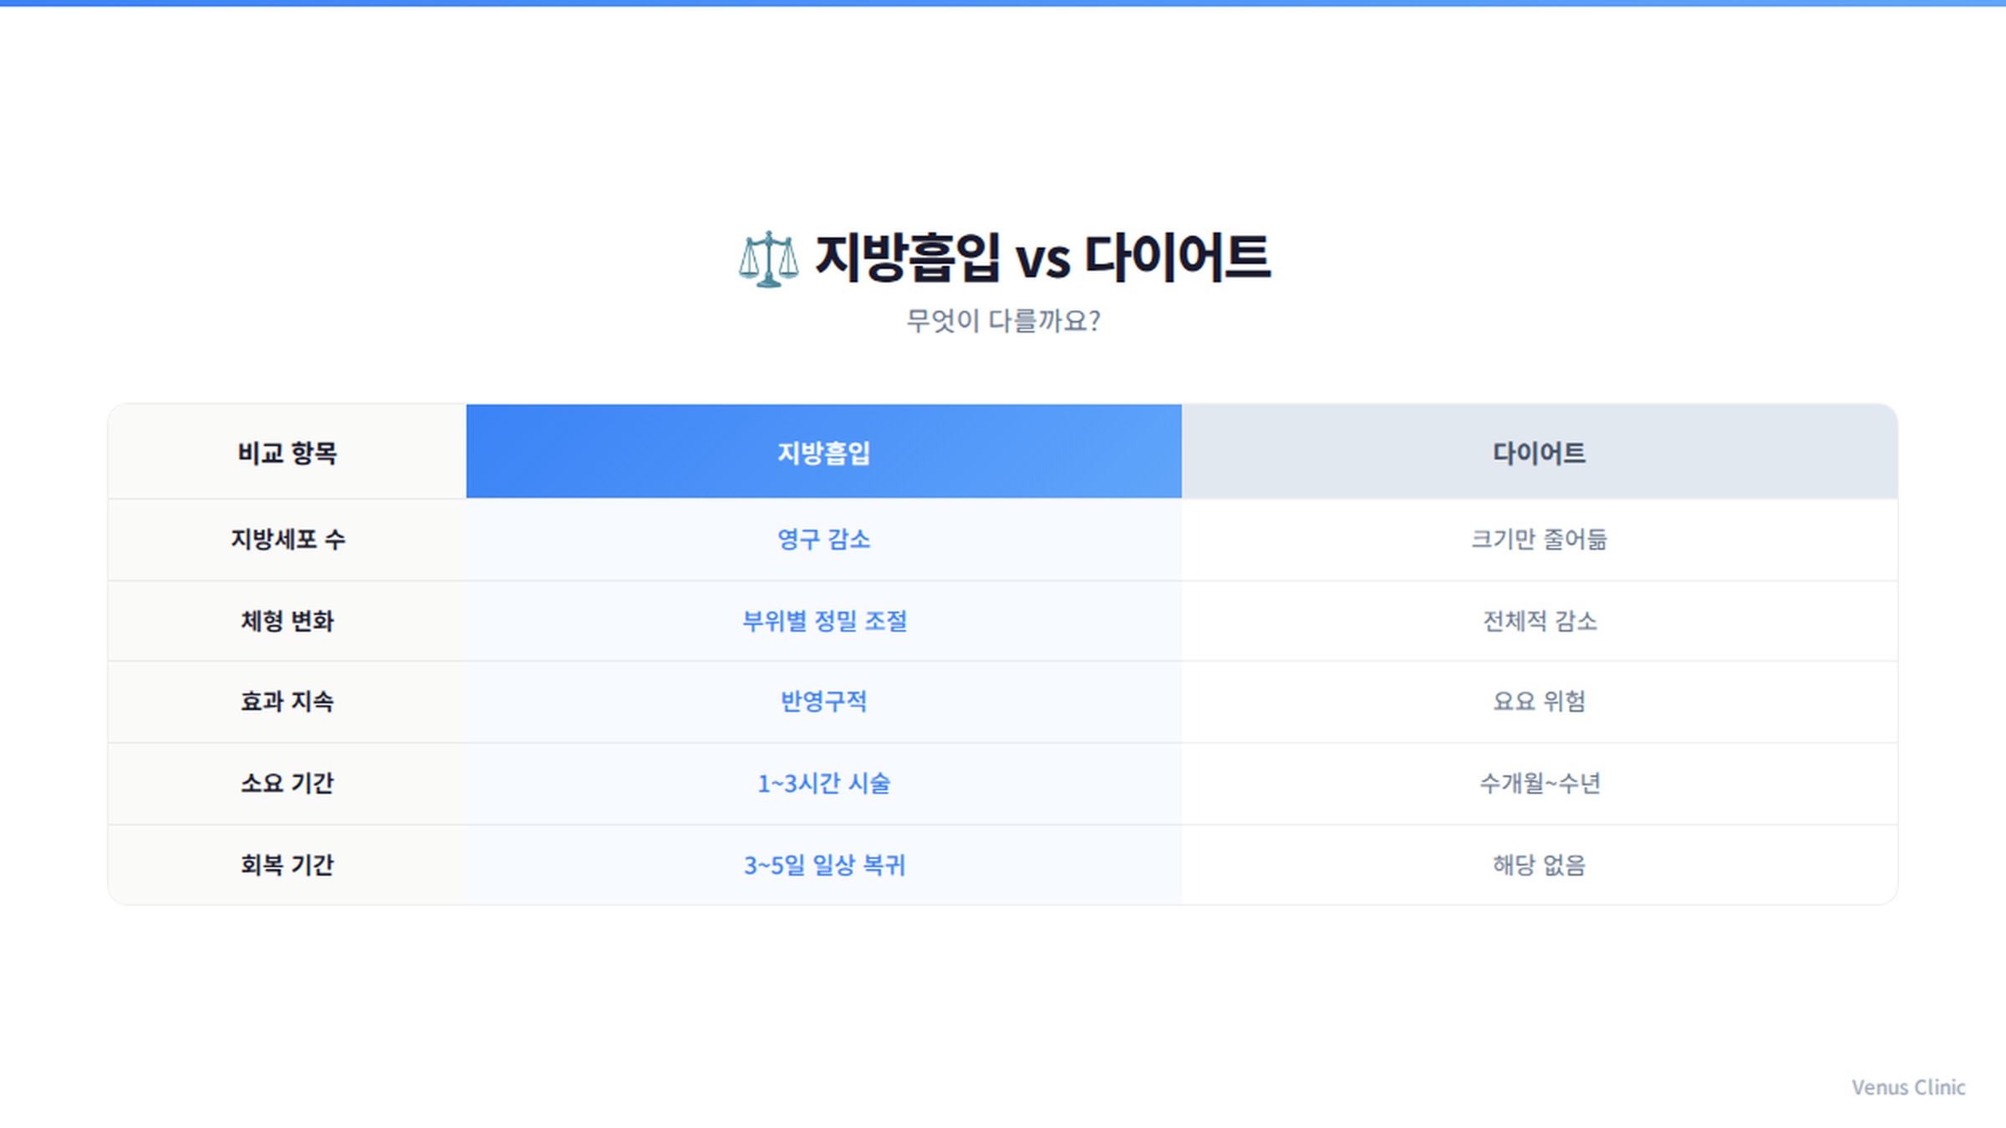
Task: Click the '1~3시간 시술' cell
Action: (x=824, y=784)
